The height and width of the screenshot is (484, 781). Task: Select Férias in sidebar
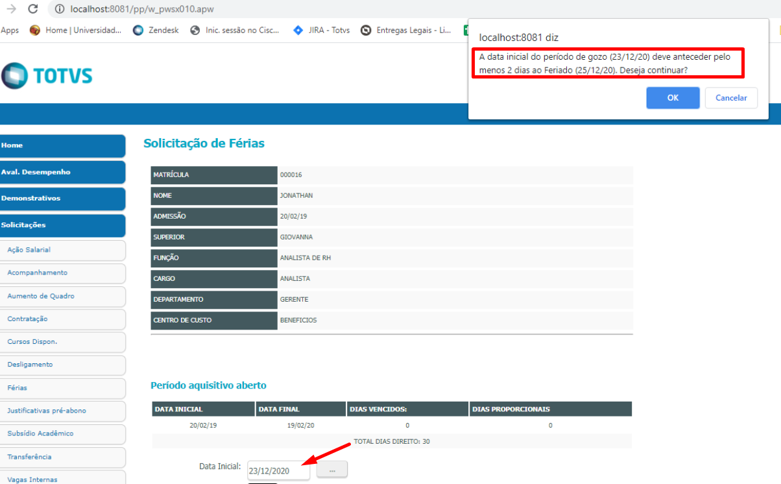click(x=62, y=388)
